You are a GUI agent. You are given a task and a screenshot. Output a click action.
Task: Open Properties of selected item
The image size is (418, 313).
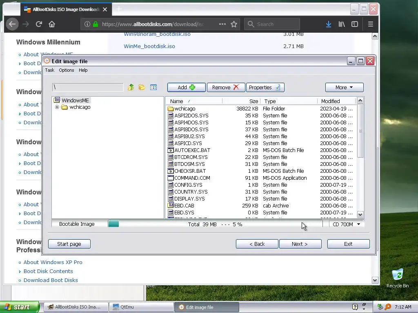coord(265,87)
